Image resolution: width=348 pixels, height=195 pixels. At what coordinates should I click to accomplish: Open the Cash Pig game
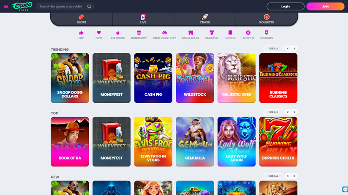pos(153,78)
